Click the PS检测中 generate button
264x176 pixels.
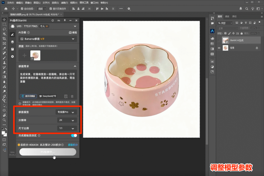pos(48,152)
